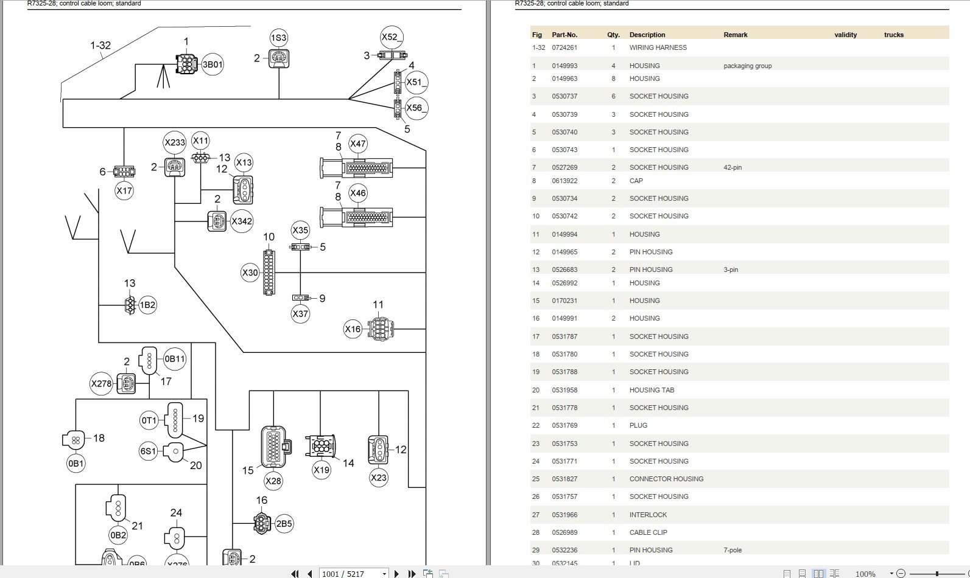Image resolution: width=970 pixels, height=578 pixels.
Task: Open the zoom level dropdown arrow
Action: 891,574
